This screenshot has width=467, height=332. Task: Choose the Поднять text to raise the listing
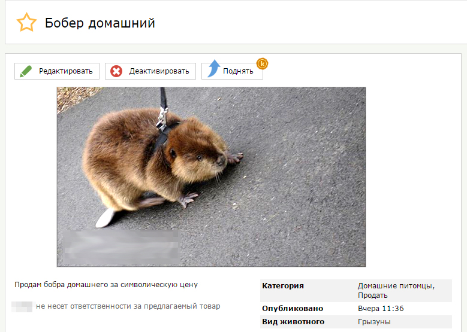point(238,71)
